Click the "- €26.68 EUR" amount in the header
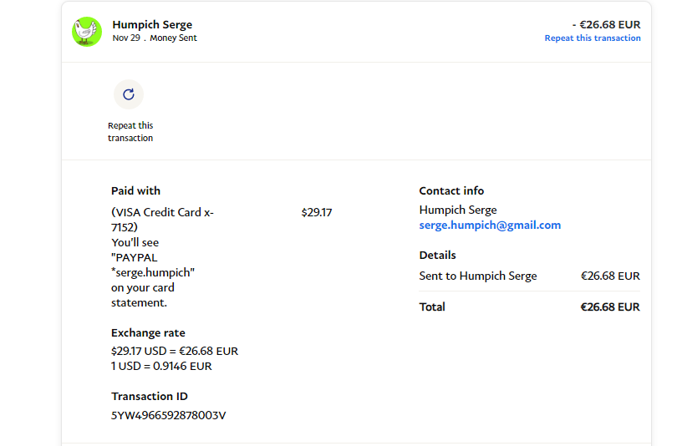687x446 pixels. pyautogui.click(x=606, y=25)
